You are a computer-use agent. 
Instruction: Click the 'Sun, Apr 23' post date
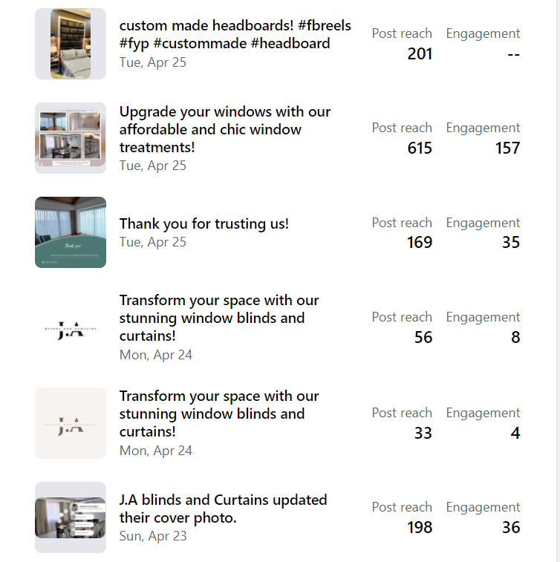point(153,536)
